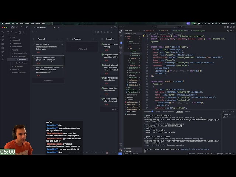This screenshot has width=236, height=177.
Task: Open the Window menu in the macOS menu bar
Action: click(38, 24)
